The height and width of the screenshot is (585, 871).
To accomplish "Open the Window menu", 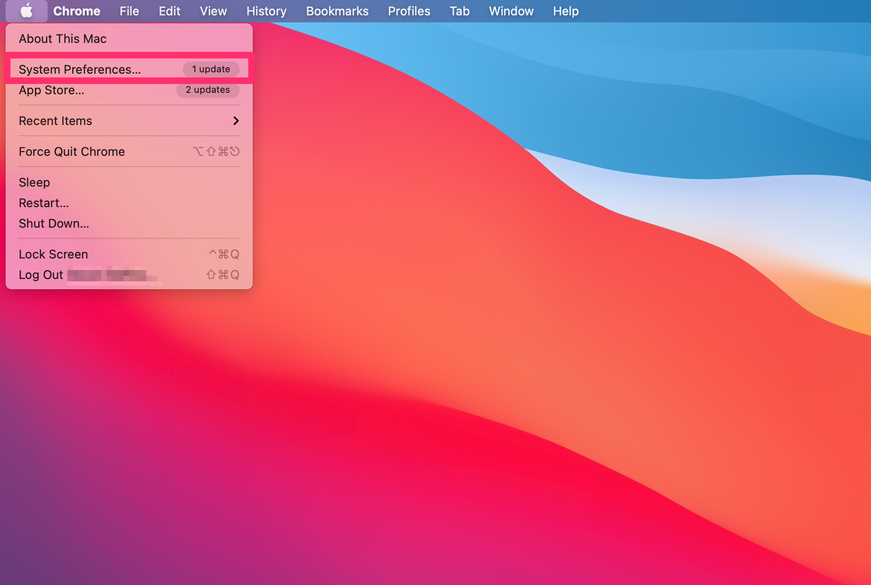I will [x=511, y=11].
